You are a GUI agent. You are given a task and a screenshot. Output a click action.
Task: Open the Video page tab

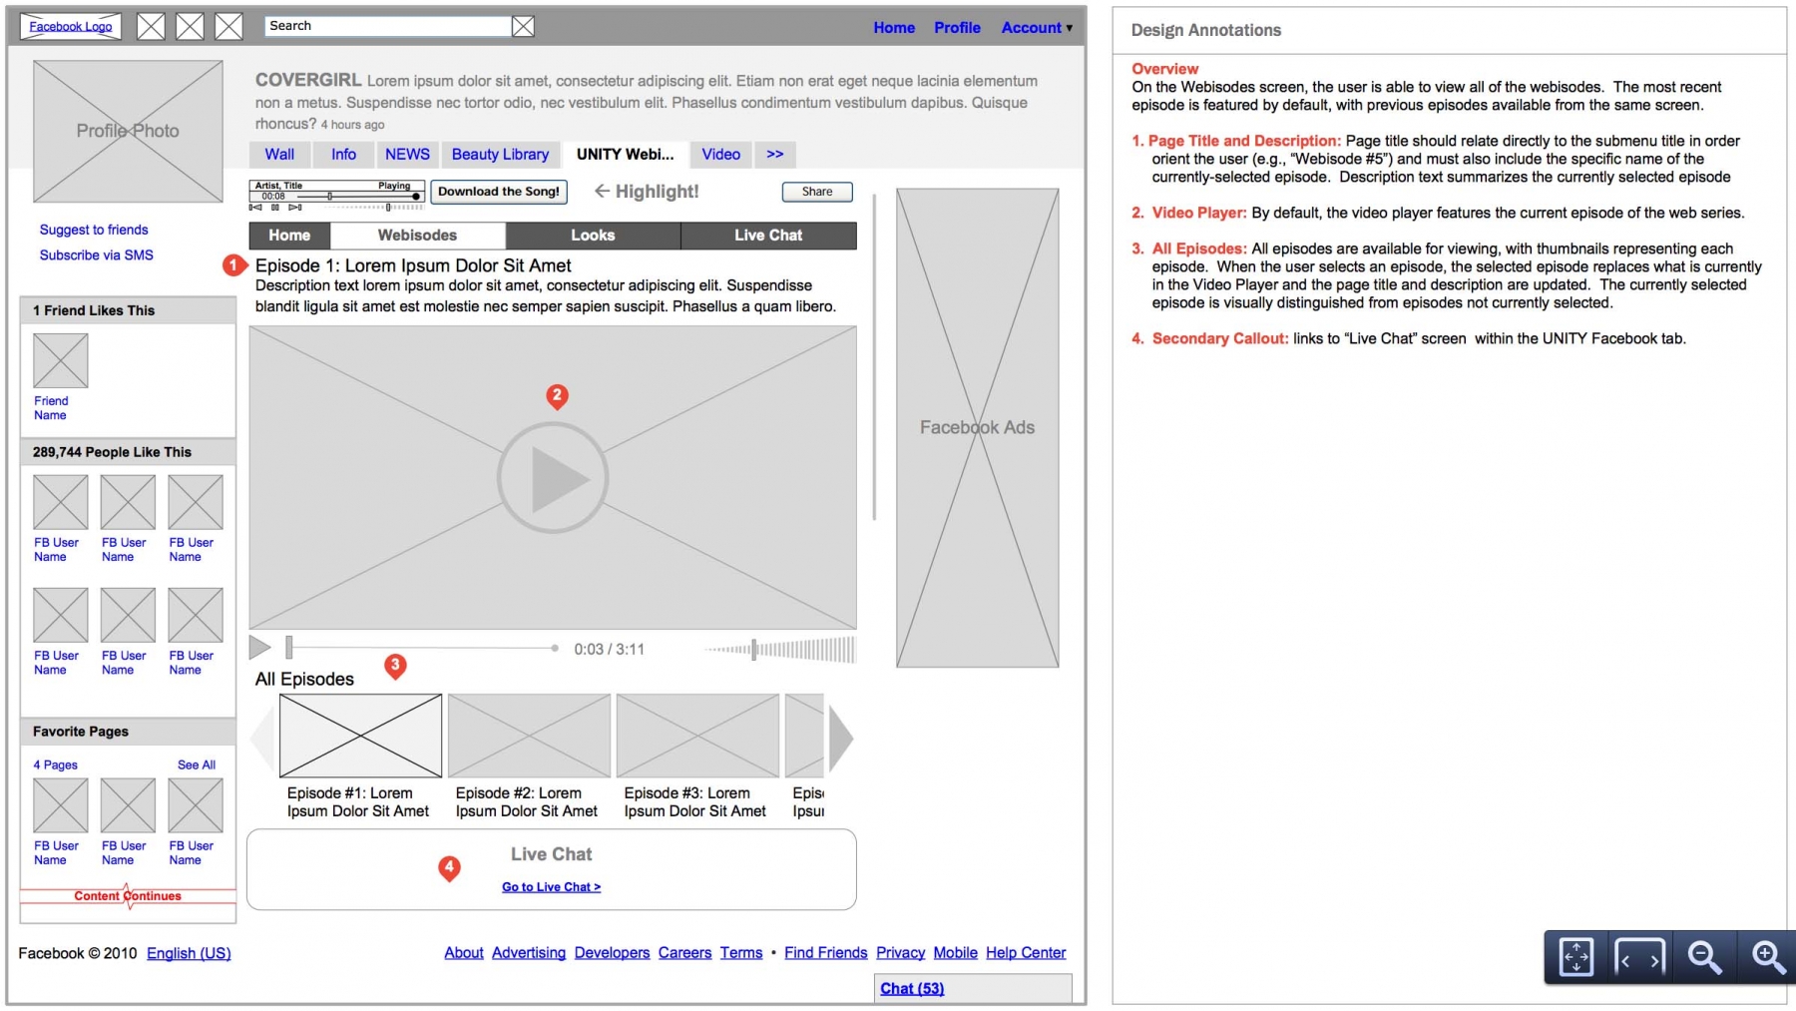720,155
